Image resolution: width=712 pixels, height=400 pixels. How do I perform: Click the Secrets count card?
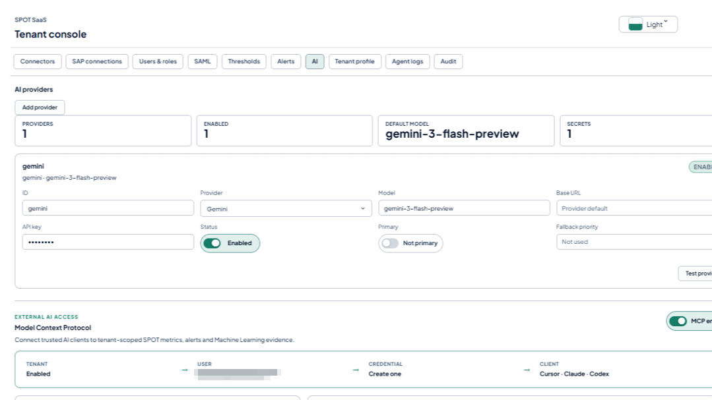pyautogui.click(x=635, y=130)
